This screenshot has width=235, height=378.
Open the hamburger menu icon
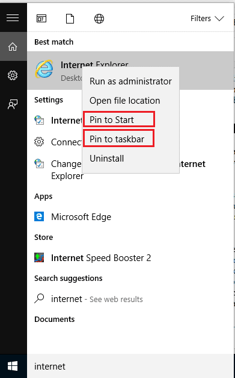(13, 18)
